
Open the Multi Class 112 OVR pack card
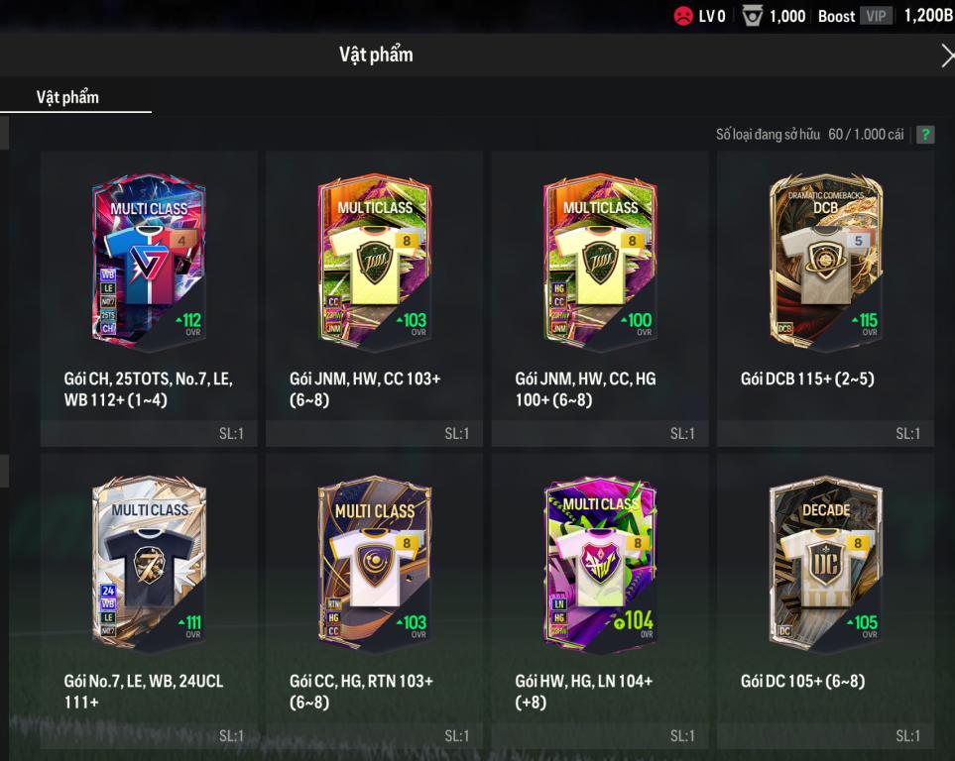(x=149, y=263)
